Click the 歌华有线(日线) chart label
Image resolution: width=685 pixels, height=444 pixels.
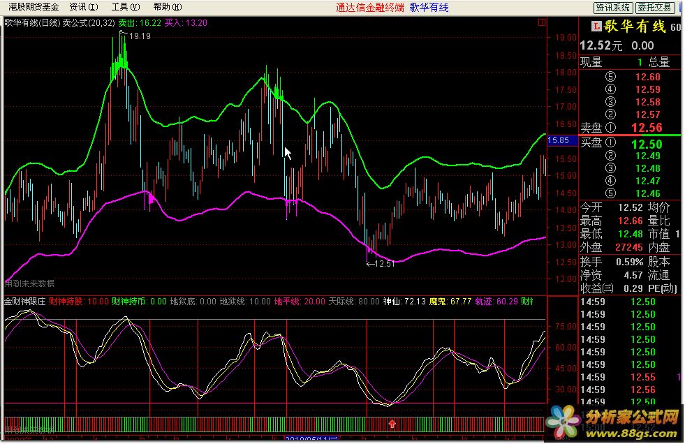(32, 23)
